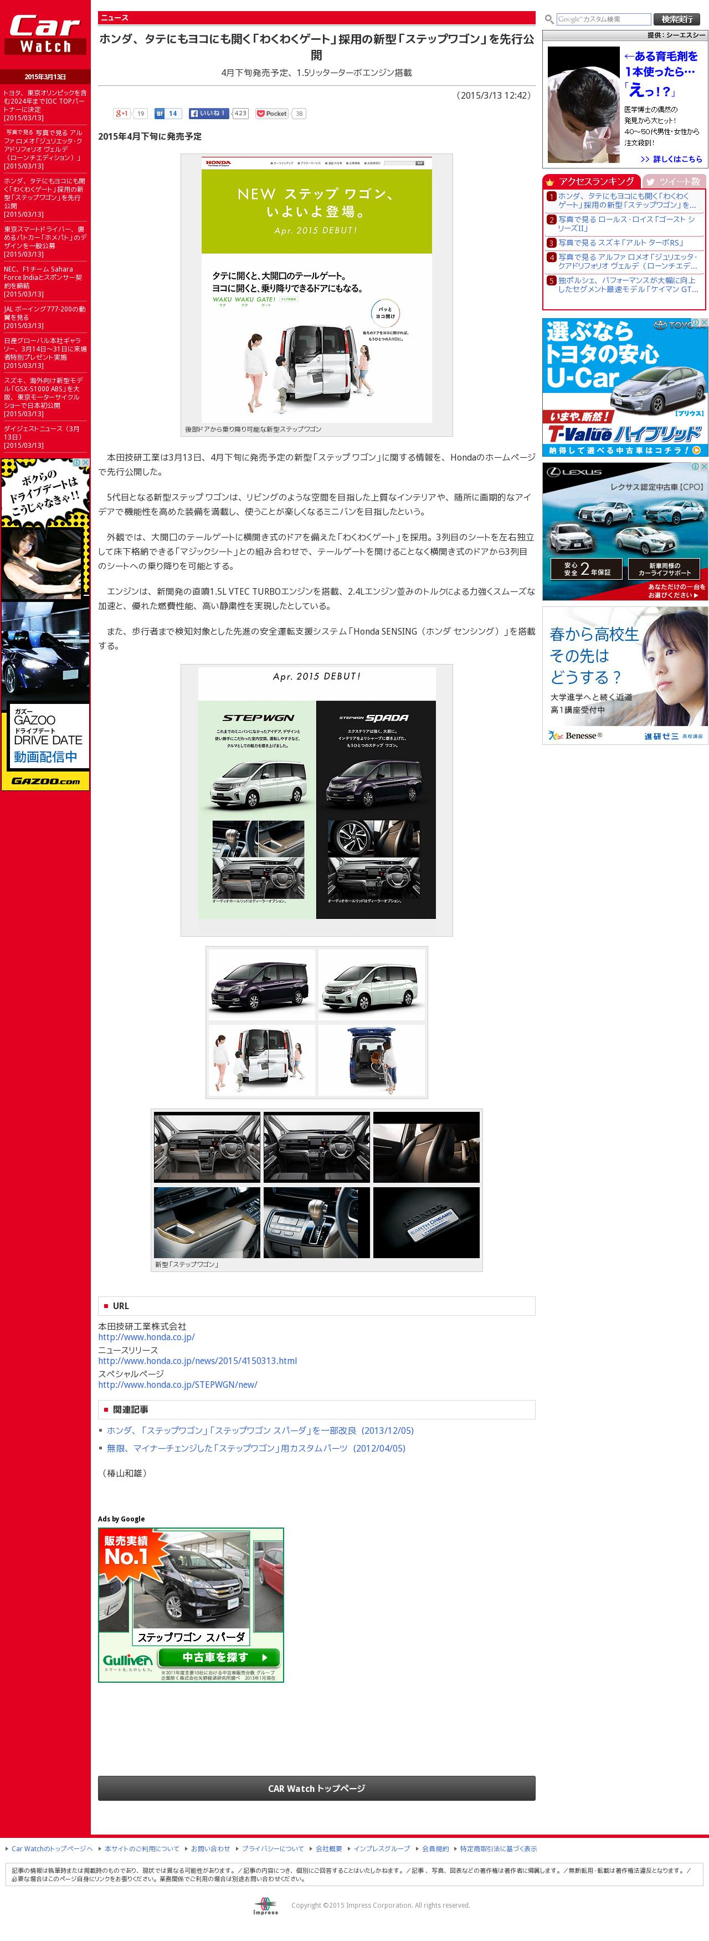This screenshot has height=1941, width=709.
Task: Open footer link 会社概要
Action: pyautogui.click(x=328, y=1848)
